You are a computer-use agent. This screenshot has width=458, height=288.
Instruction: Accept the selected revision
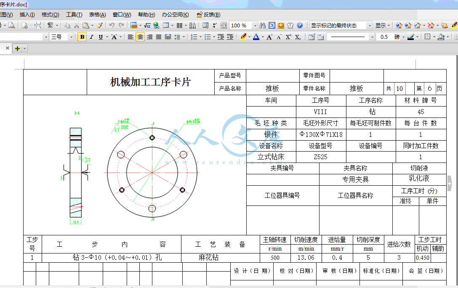coord(418,25)
